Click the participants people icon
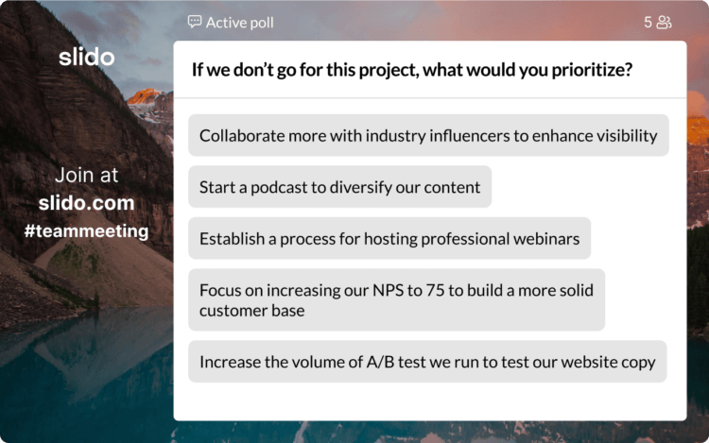Screen dimensions: 709x443 (665, 22)
